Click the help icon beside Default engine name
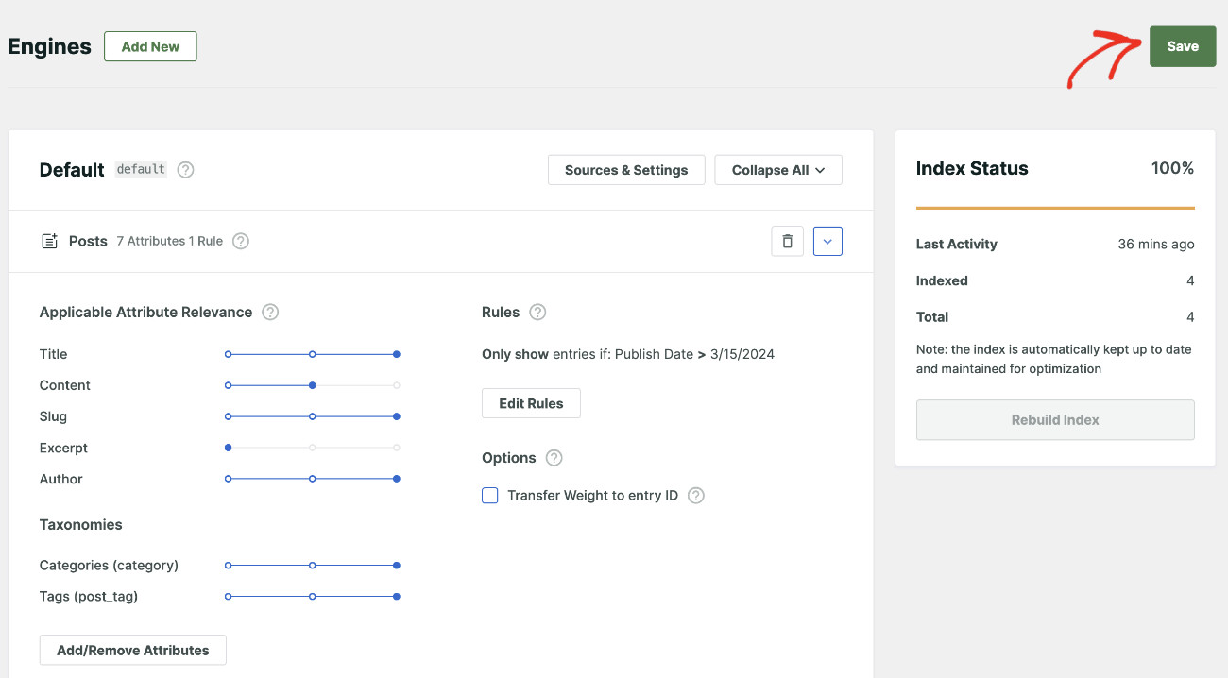Image resolution: width=1228 pixels, height=678 pixels. 186,170
